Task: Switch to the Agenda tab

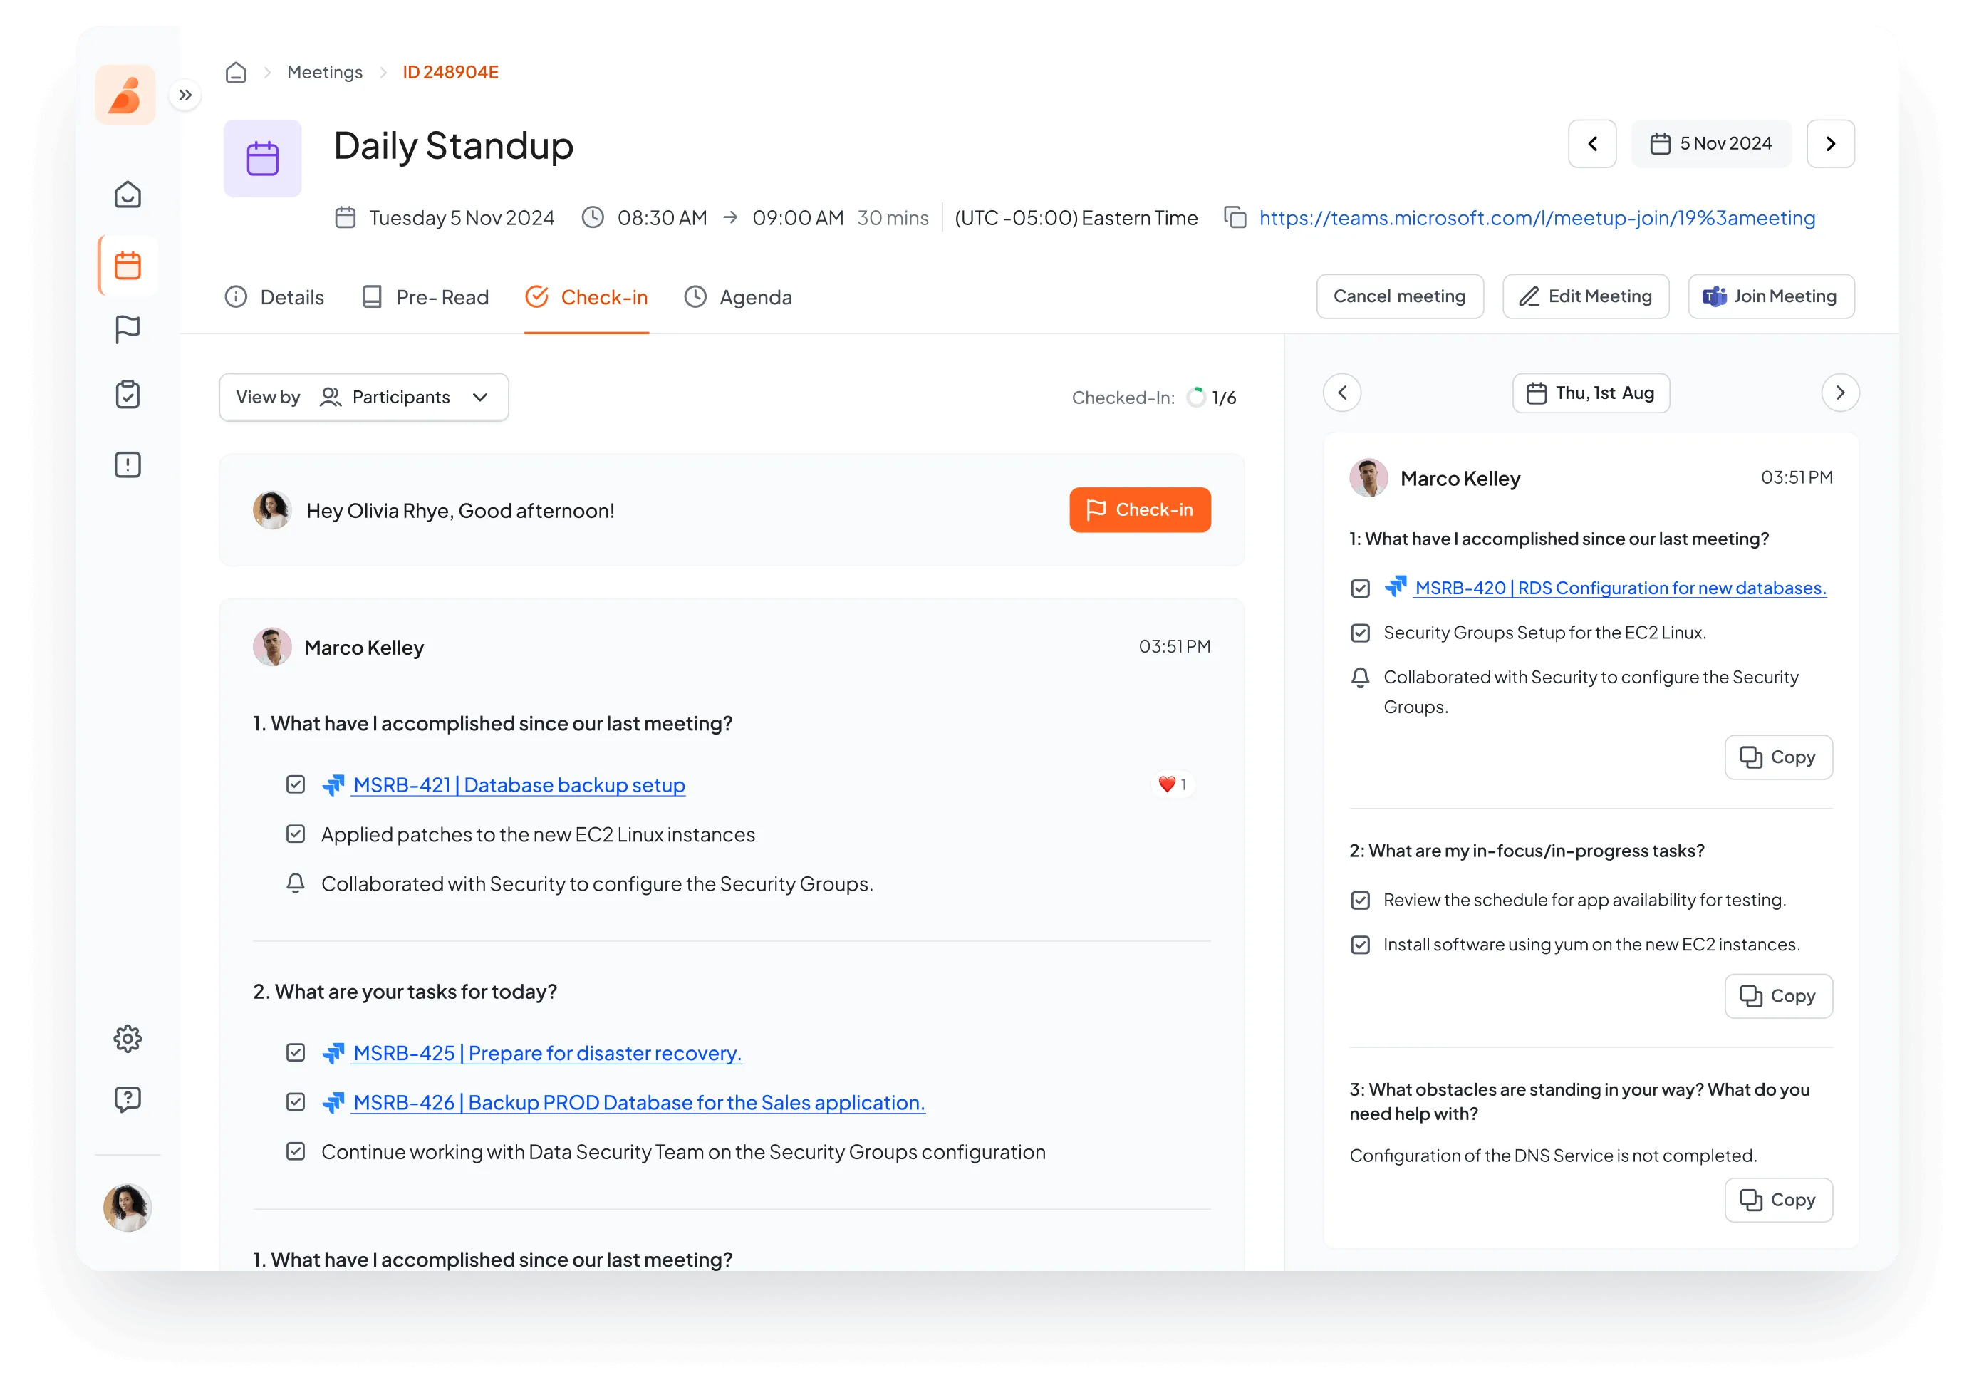Action: (x=739, y=296)
